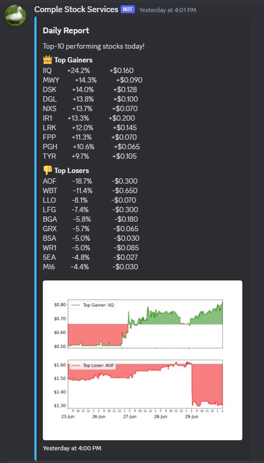Click the thumbs-down emoji beside Top Losers
This screenshot has width=264, height=463.
coord(48,170)
